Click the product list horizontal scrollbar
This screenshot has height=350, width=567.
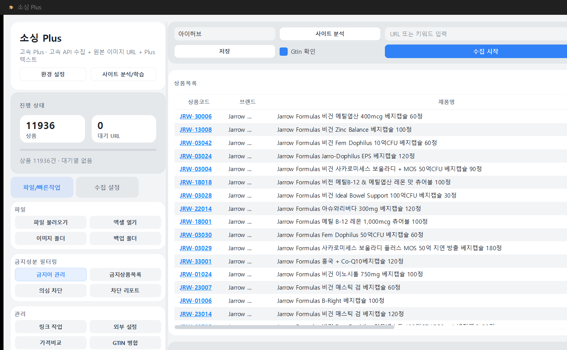click(285, 327)
